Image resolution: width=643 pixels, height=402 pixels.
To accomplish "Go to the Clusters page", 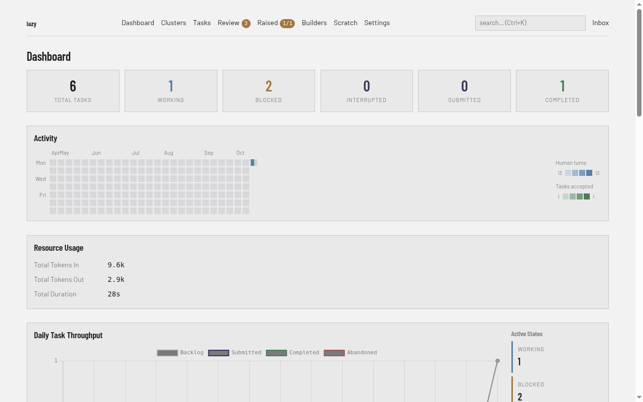I will [174, 23].
